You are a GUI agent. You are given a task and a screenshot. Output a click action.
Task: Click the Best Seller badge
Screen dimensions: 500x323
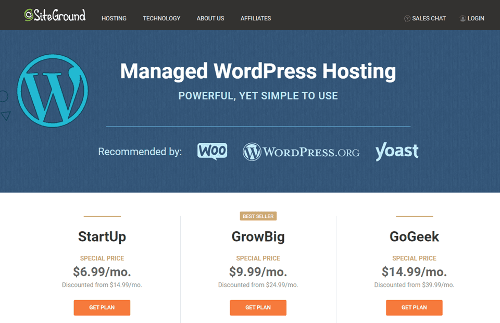[x=258, y=216]
